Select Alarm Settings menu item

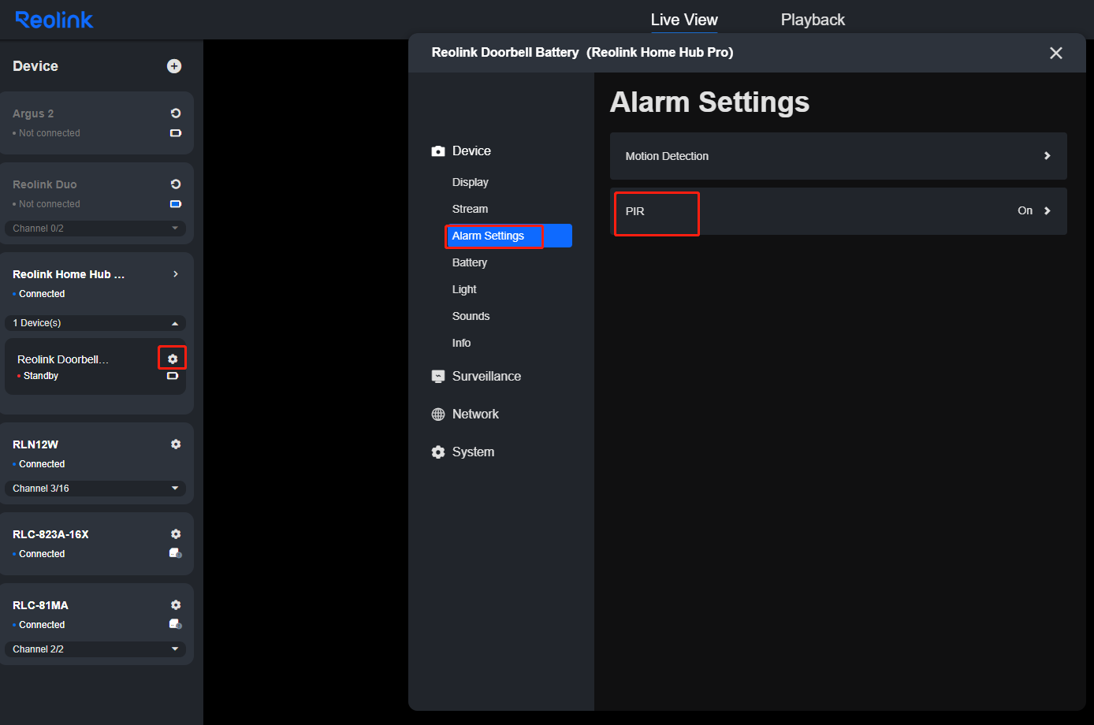click(508, 236)
